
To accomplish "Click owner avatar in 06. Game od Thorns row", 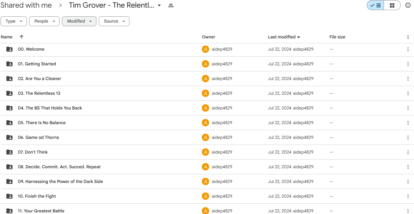I will click(205, 137).
